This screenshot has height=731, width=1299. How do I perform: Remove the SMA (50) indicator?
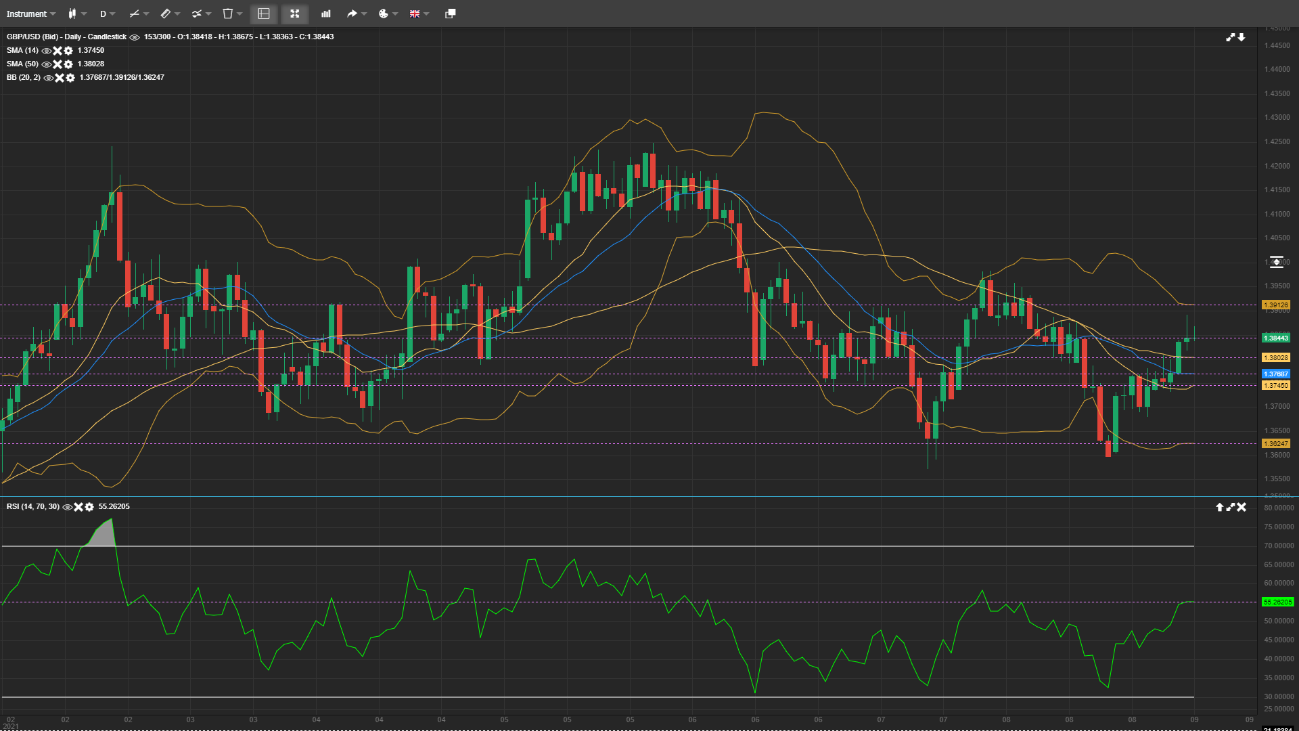[58, 64]
